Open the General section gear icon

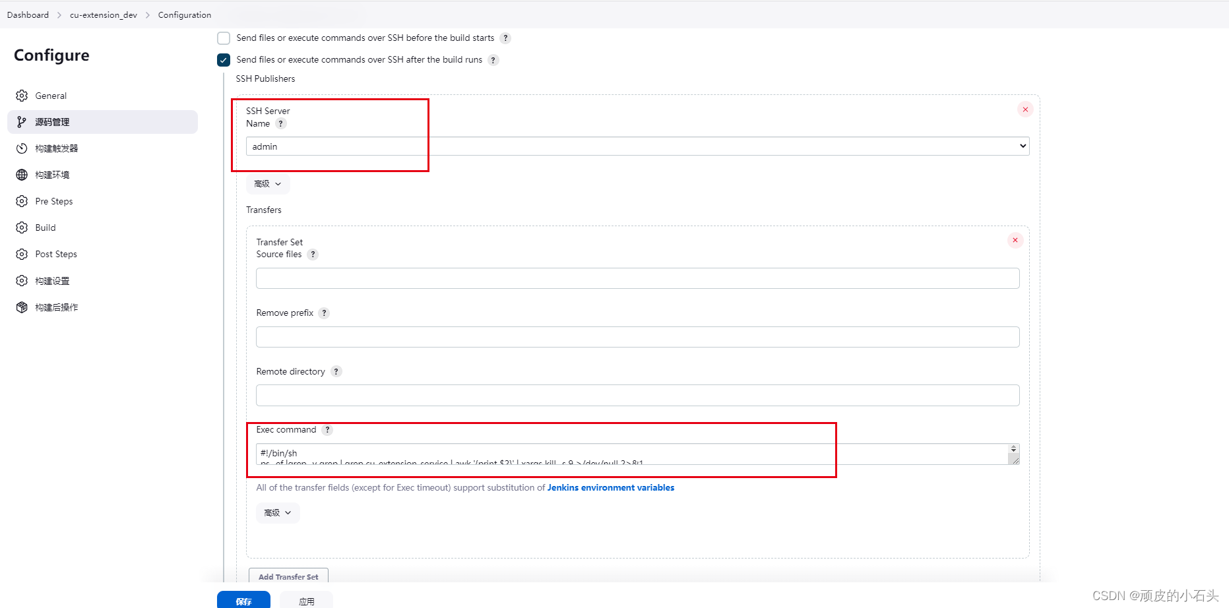tap(22, 96)
